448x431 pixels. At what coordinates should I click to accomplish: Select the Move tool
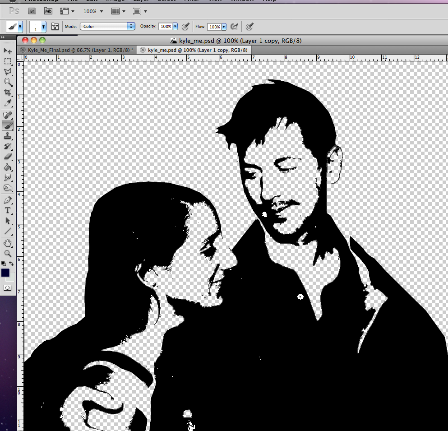[8, 51]
